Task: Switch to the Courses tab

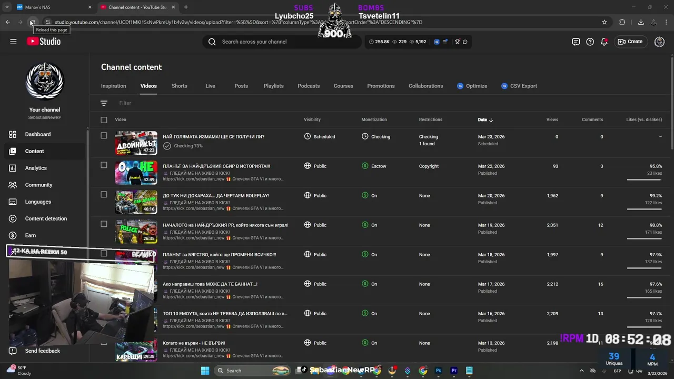Action: [343, 86]
